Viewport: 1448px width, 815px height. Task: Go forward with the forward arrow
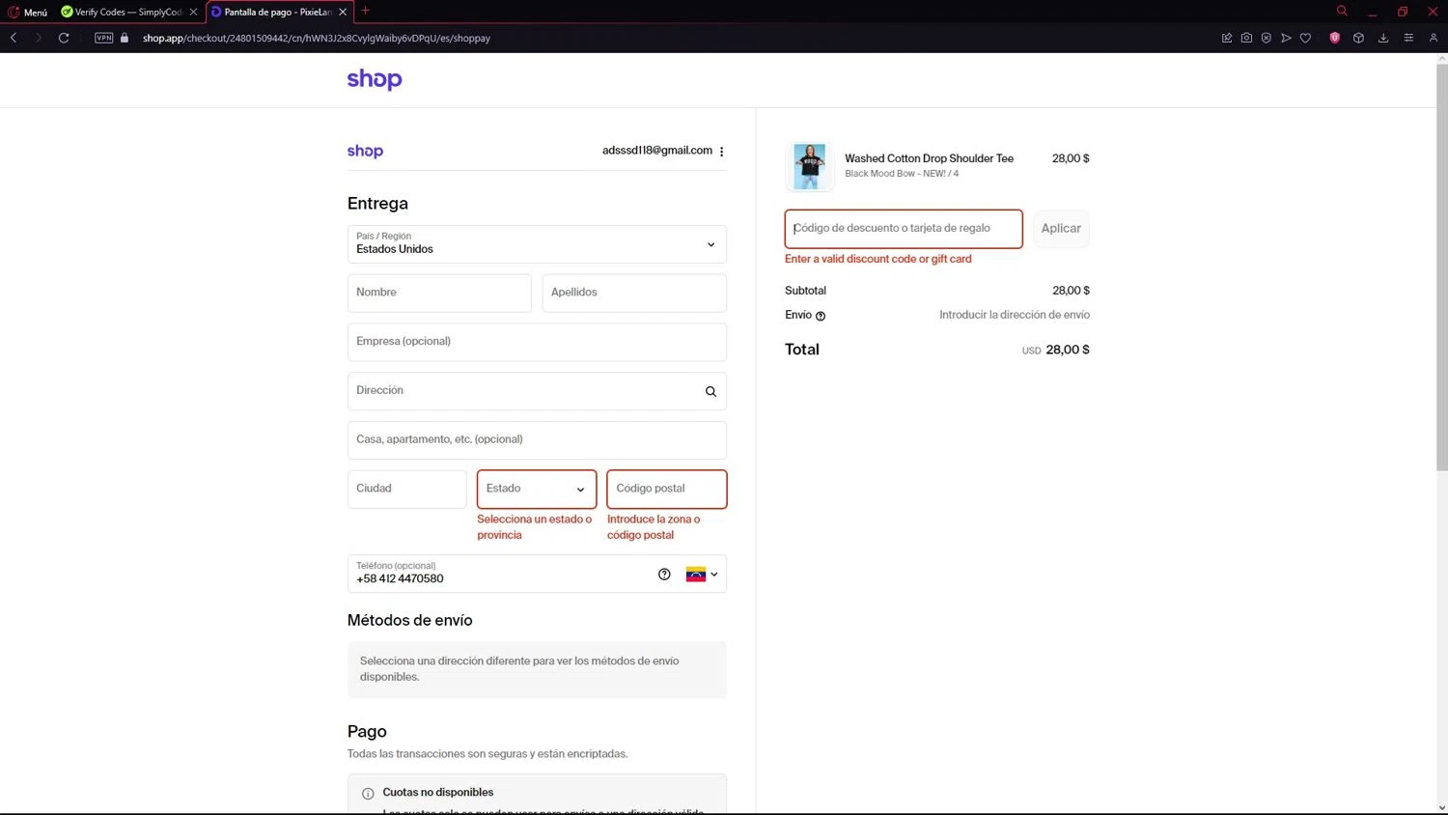tap(38, 38)
